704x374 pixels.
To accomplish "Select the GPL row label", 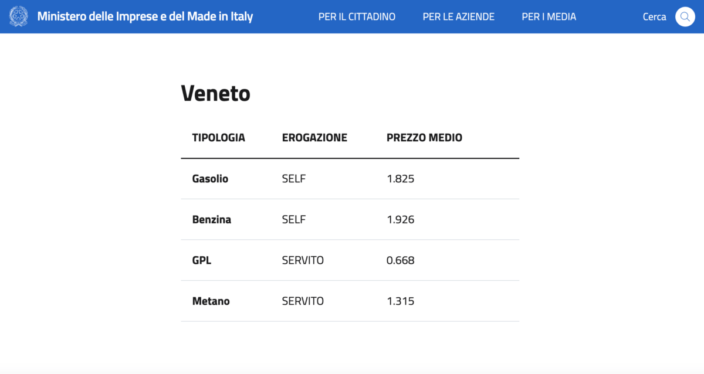I will click(x=201, y=260).
